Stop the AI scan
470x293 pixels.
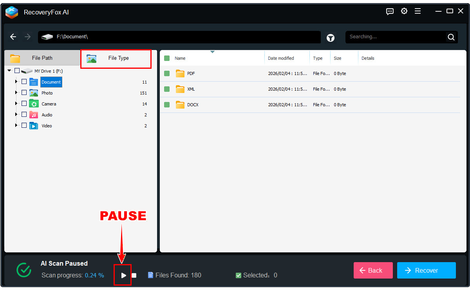tap(134, 275)
